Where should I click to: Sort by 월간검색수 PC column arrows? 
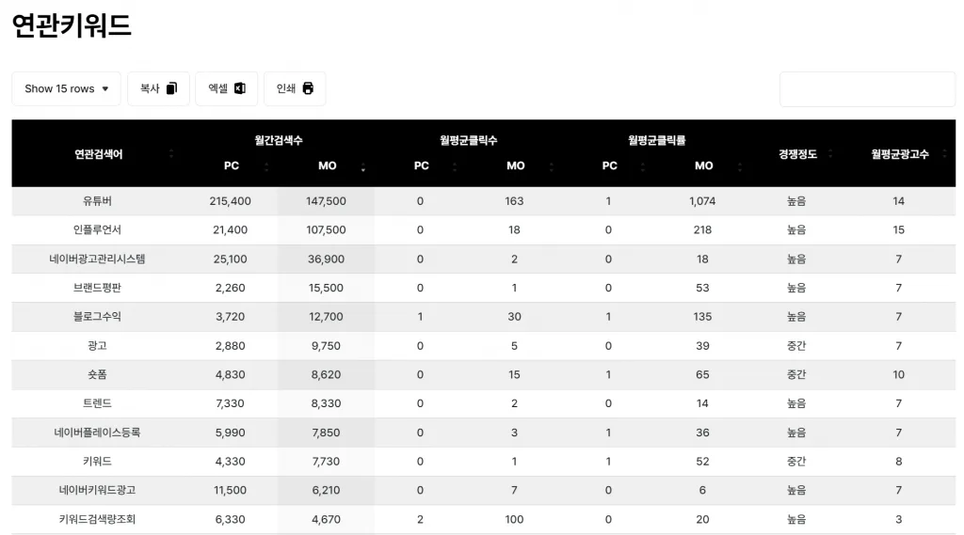coord(266,166)
